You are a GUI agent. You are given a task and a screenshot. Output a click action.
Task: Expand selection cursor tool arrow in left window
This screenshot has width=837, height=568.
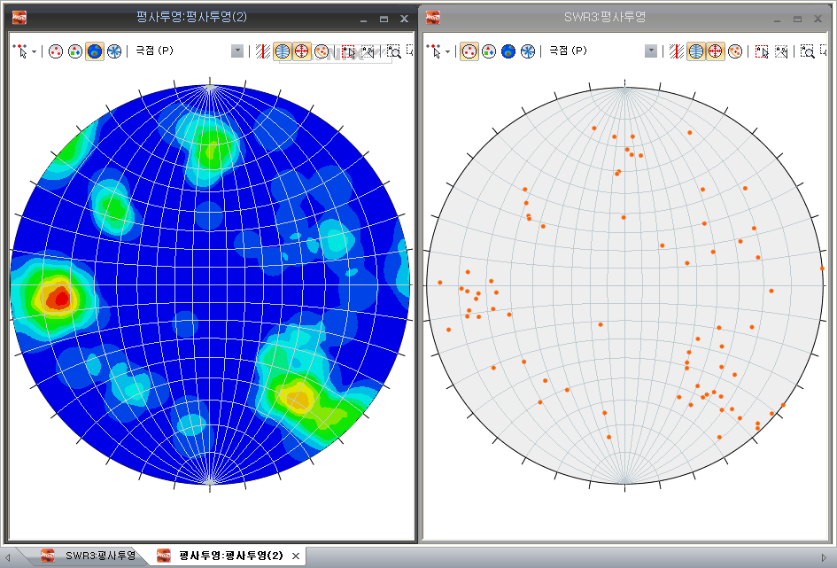coord(35,51)
